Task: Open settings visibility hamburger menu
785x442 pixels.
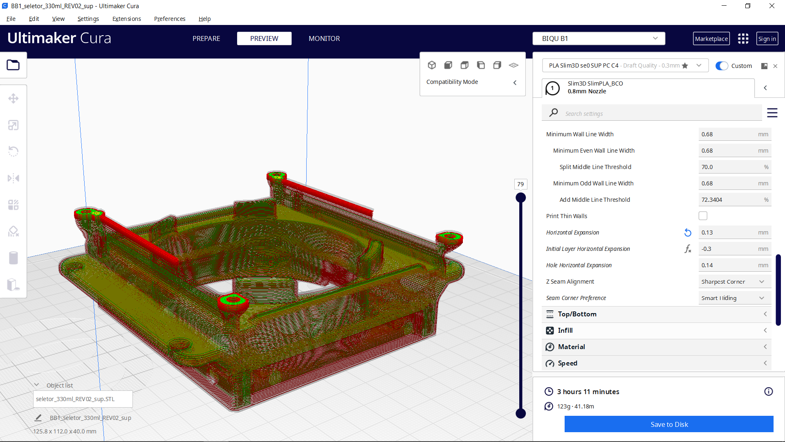Action: [x=772, y=113]
